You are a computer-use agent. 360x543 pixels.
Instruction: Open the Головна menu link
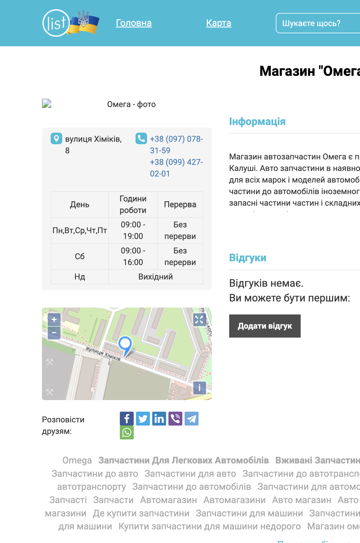click(x=134, y=23)
